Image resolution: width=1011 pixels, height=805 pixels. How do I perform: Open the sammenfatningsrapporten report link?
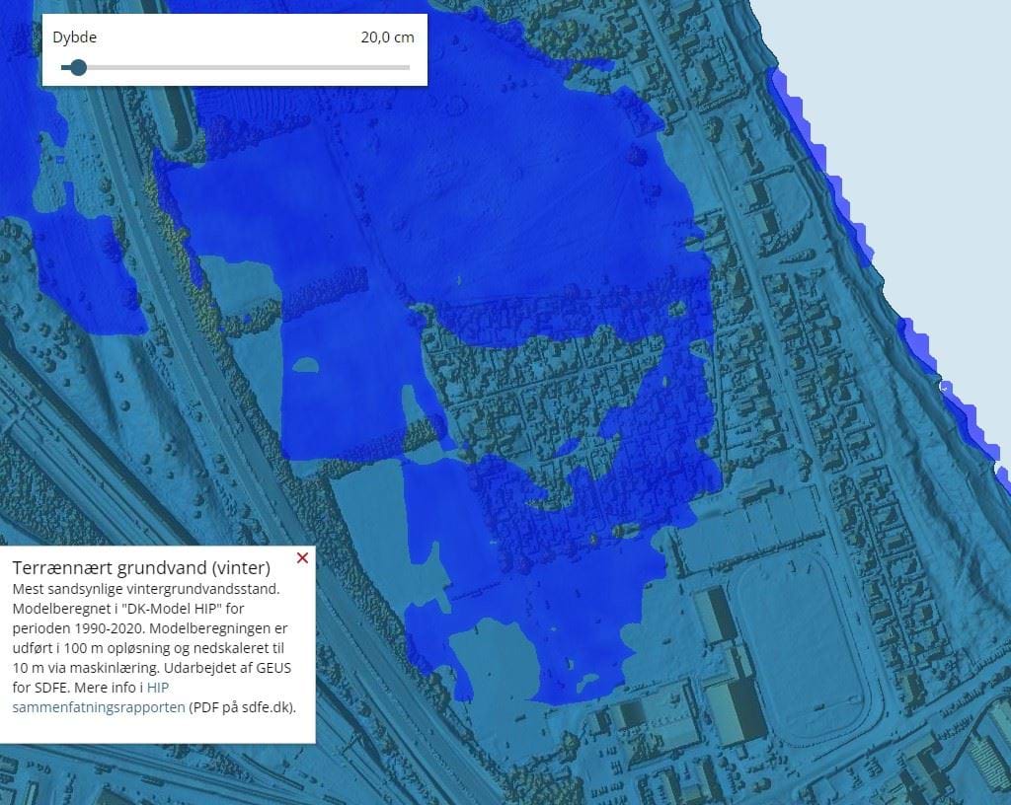(x=99, y=707)
